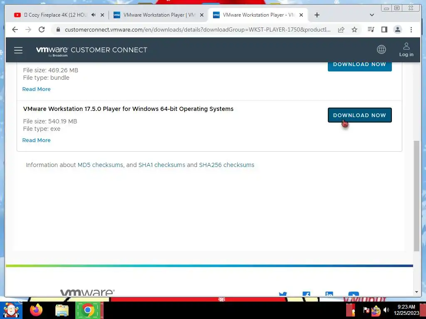This screenshot has height=319, width=426.
Task: Open the volume control in tray
Action: pyautogui.click(x=386, y=310)
